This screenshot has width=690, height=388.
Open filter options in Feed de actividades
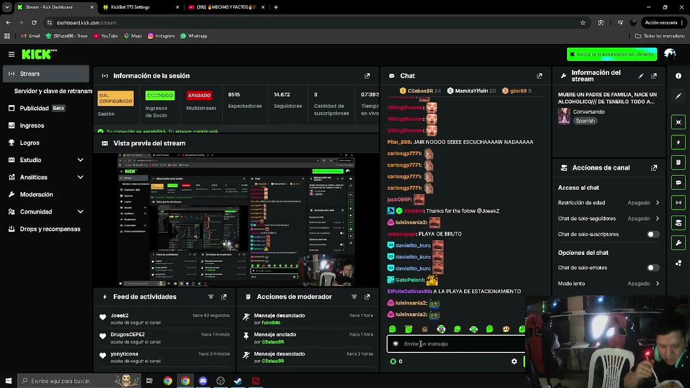click(x=211, y=297)
